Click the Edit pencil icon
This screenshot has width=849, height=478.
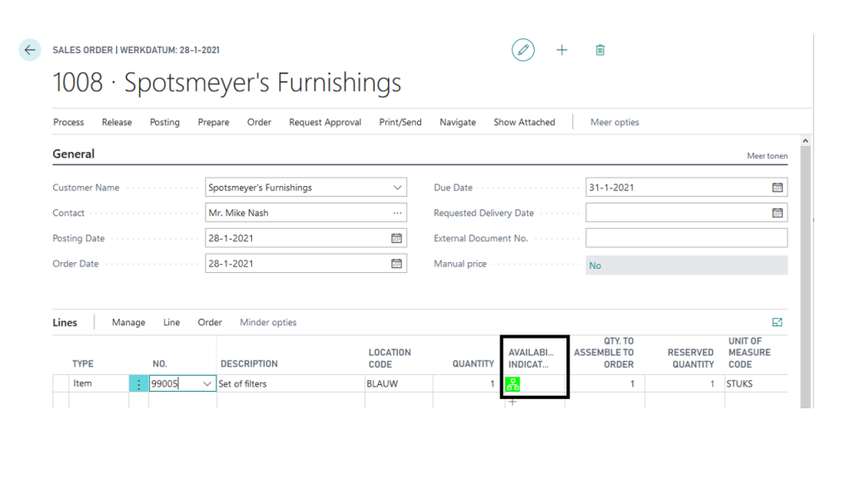[x=522, y=50]
